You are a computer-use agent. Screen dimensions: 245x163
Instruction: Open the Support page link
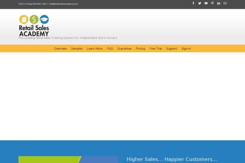point(171,48)
